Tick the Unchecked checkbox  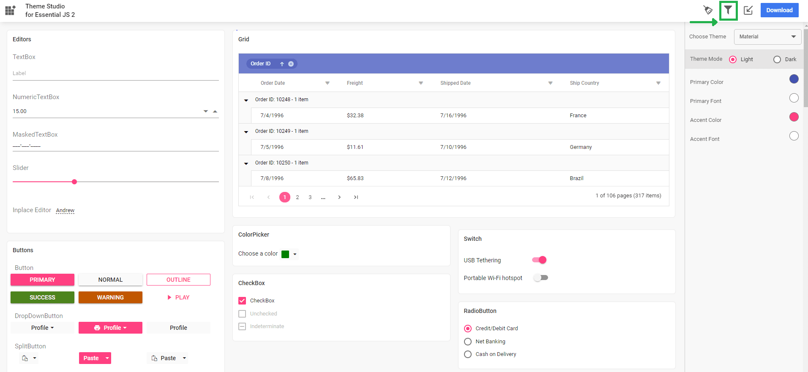pyautogui.click(x=242, y=314)
